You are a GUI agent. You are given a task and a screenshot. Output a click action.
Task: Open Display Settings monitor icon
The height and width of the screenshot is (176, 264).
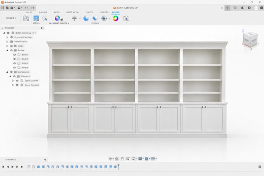click(x=140, y=159)
